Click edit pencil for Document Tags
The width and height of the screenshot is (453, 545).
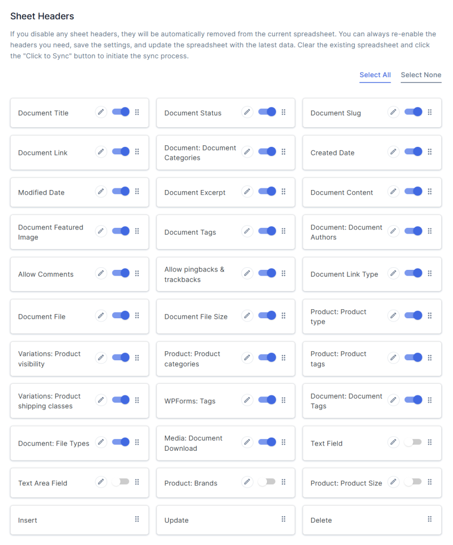tap(247, 231)
